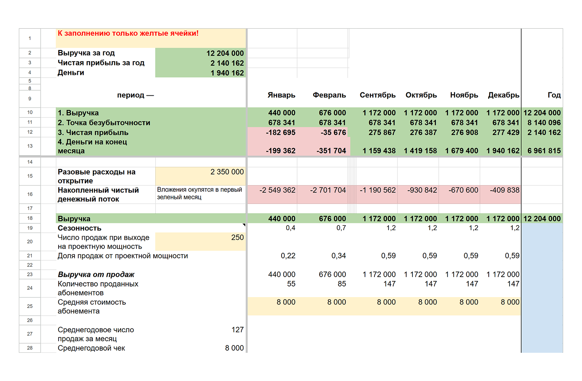This screenshot has width=582, height=381.
Task: Select the 'Выручка за год' value 12 204 000 in row 2
Action: tap(200, 53)
